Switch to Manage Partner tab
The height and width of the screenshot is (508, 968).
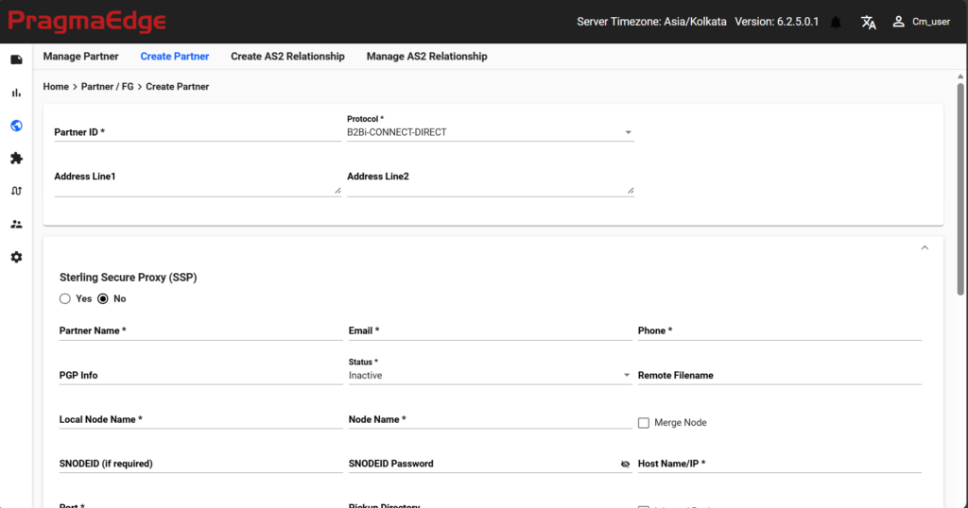(81, 56)
